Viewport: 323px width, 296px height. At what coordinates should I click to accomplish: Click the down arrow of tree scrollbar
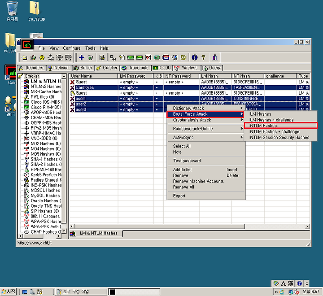[64, 231]
